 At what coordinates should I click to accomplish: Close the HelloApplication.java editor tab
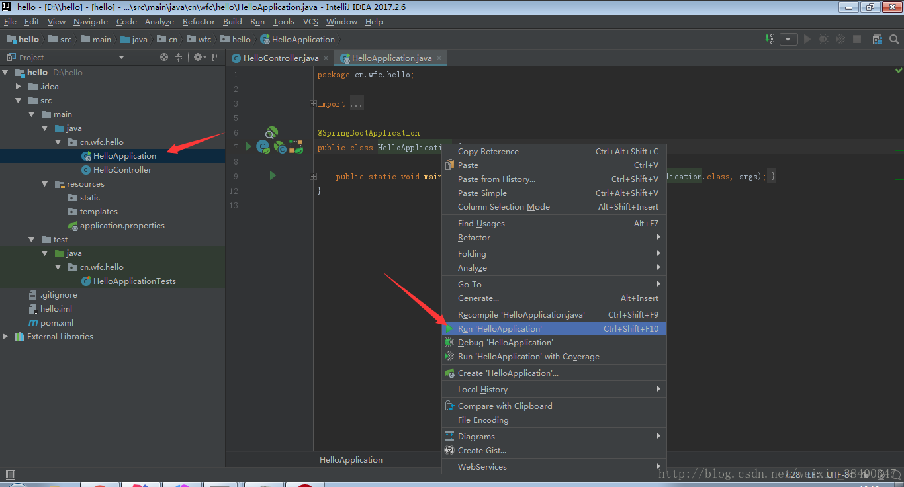pyautogui.click(x=438, y=58)
